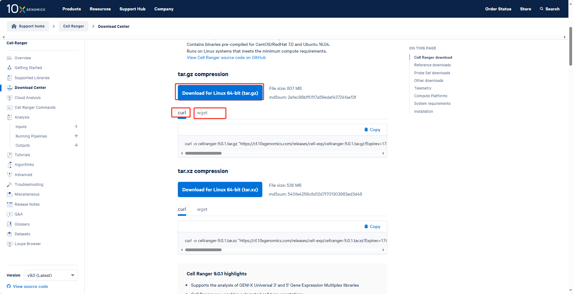The width and height of the screenshot is (573, 294).
Task: Click the 10x Genomics logo
Action: (x=26, y=9)
